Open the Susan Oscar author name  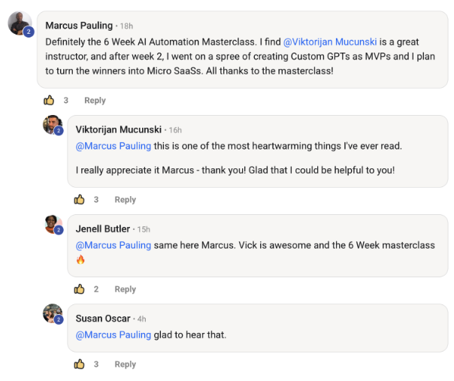(x=104, y=318)
